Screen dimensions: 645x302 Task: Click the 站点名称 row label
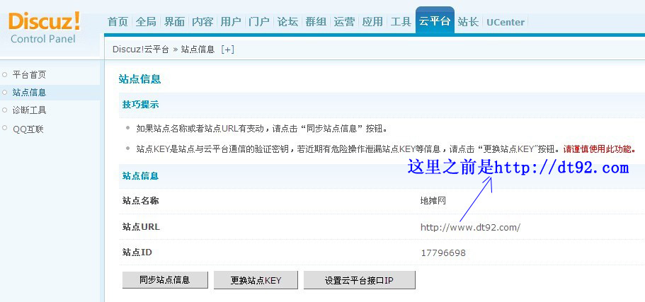[x=141, y=201]
